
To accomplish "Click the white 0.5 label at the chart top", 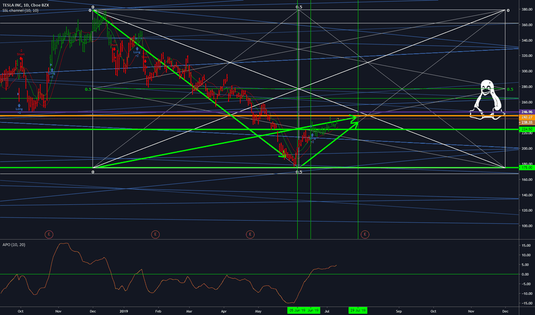I will (x=299, y=7).
